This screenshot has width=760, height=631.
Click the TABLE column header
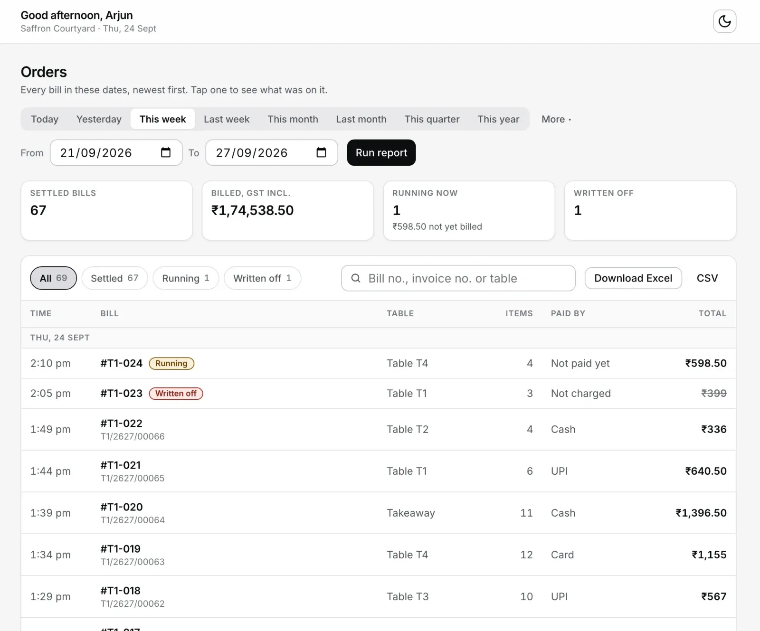click(x=400, y=313)
